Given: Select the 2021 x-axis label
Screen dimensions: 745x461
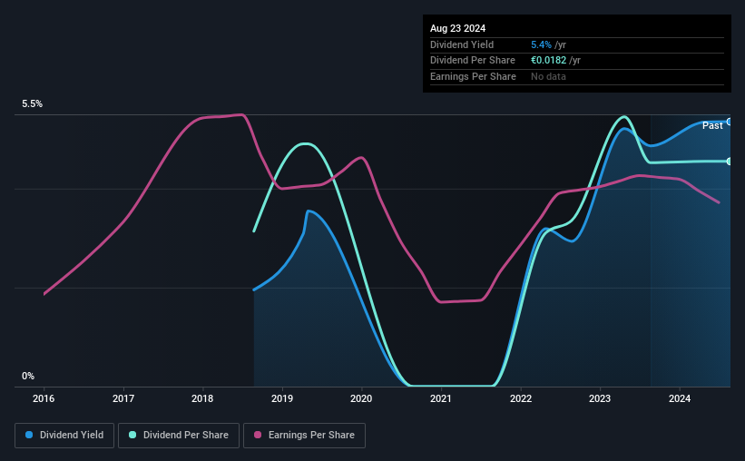Looking at the screenshot, I should coord(441,398).
